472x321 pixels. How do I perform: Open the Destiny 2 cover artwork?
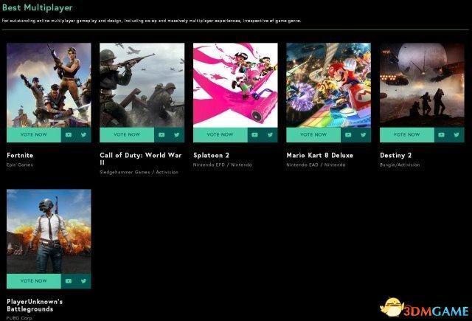(422, 85)
